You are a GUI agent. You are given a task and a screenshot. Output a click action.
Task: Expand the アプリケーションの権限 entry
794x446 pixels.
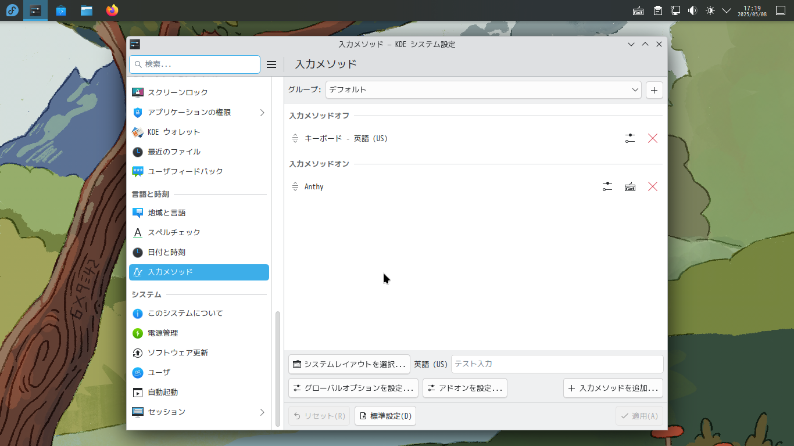pyautogui.click(x=199, y=112)
